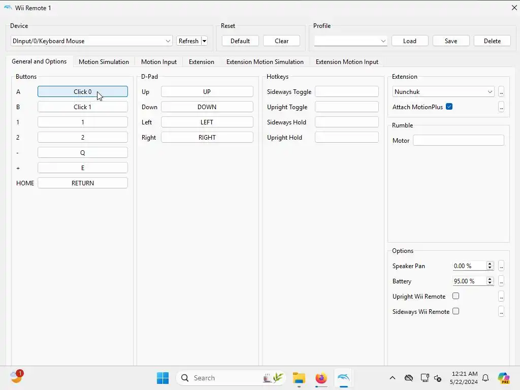520x390 pixels.
Task: Open Extension Motion Simulation tab
Action: 265,61
